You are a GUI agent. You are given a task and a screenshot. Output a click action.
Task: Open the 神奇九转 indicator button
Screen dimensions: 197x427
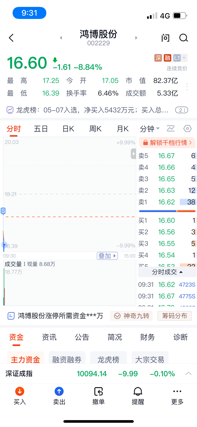(131, 316)
